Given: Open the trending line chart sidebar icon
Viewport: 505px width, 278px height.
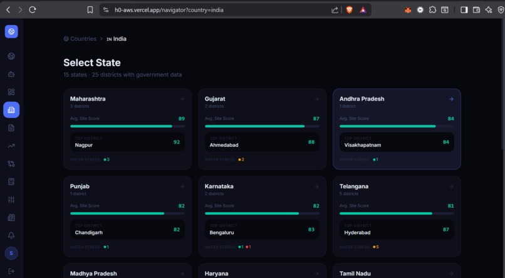Looking at the screenshot, I should pyautogui.click(x=11, y=146).
